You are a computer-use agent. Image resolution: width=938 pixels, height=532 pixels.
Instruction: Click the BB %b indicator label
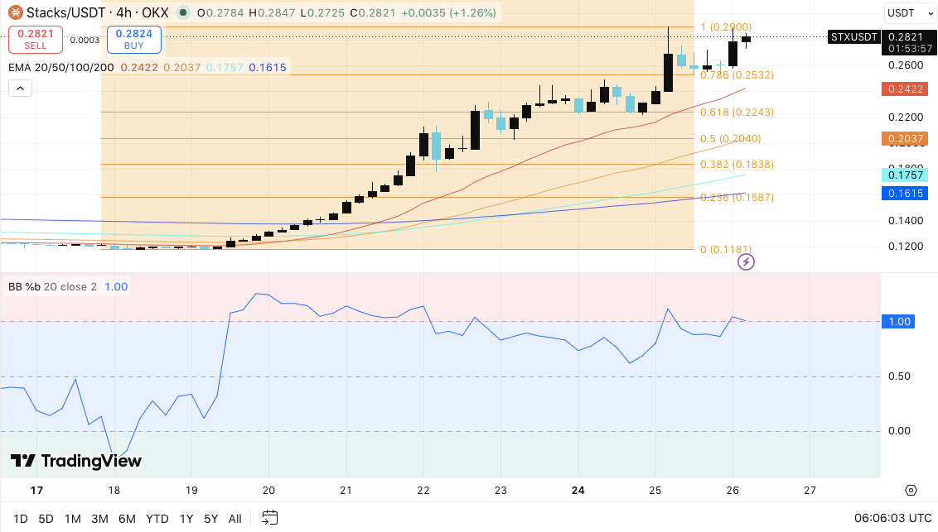point(24,286)
